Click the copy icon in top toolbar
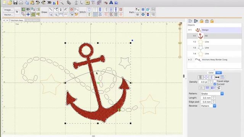The height and width of the screenshot is (137, 244). click(x=27, y=3)
